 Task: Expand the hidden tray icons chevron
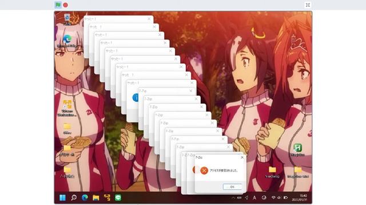click(233, 198)
